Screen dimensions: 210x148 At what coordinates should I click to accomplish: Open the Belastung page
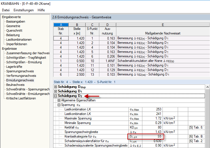(x=13, y=35)
